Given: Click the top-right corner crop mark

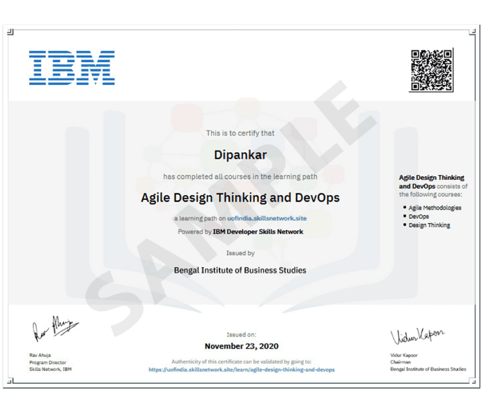Looking at the screenshot, I should (473, 31).
